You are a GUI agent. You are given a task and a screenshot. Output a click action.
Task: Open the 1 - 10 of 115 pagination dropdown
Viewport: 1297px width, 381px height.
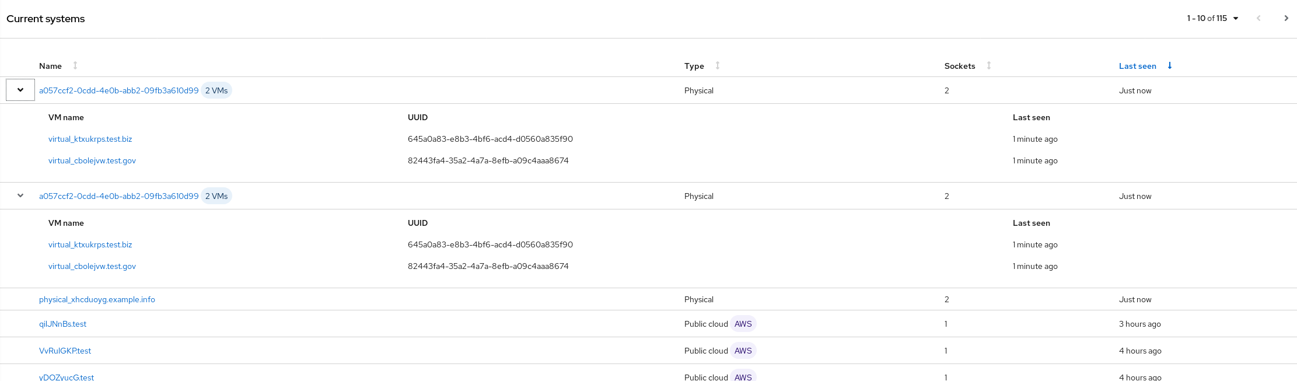click(x=1212, y=18)
